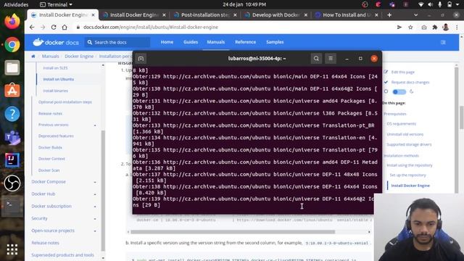Open OBS Studio from the dock
The height and width of the screenshot is (261, 464).
click(12, 183)
